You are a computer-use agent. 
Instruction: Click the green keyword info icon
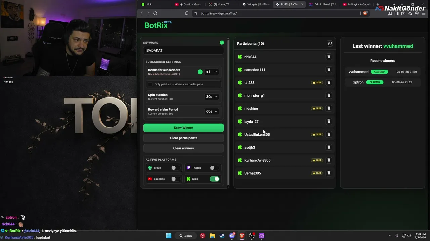tap(222, 43)
